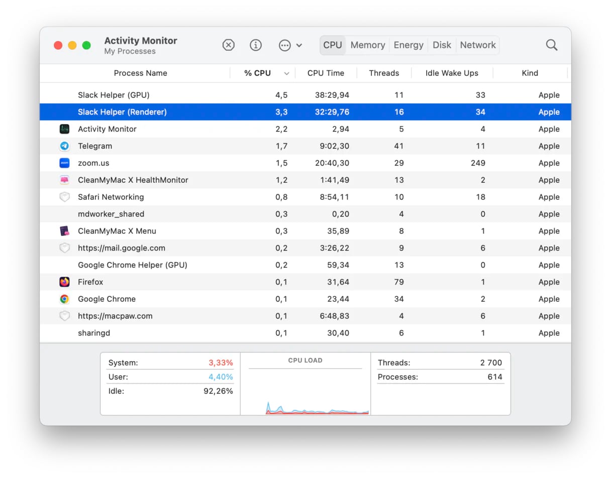Click the search magnifier icon
The height and width of the screenshot is (478, 611).
(x=552, y=45)
